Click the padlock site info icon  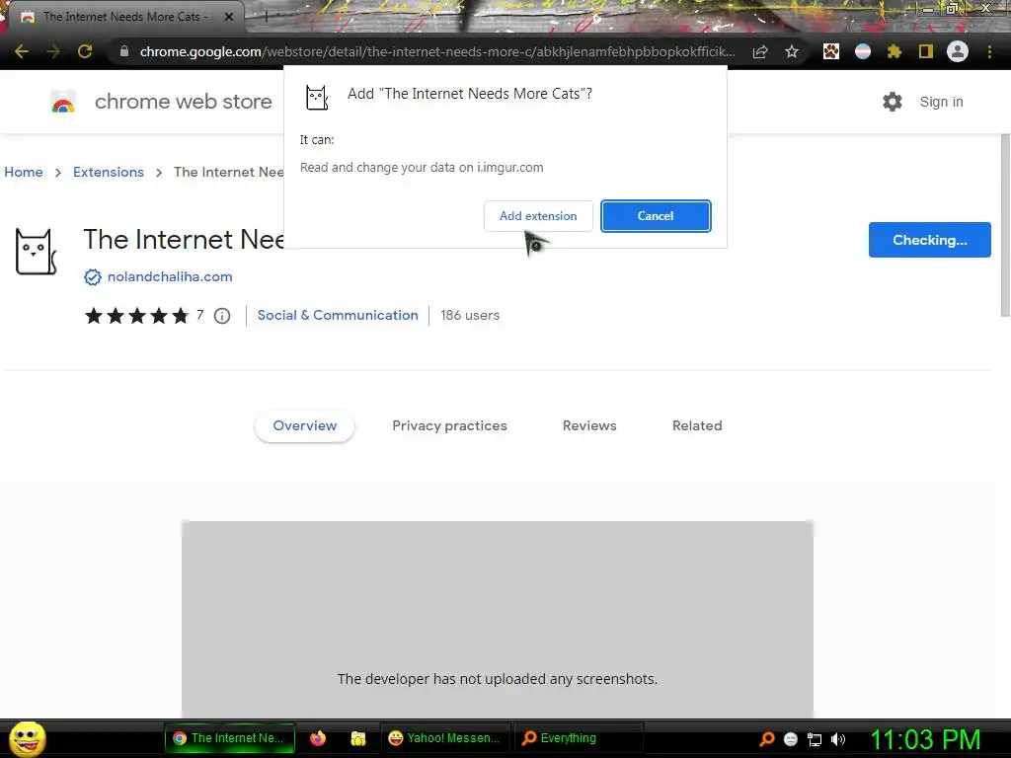(x=124, y=51)
